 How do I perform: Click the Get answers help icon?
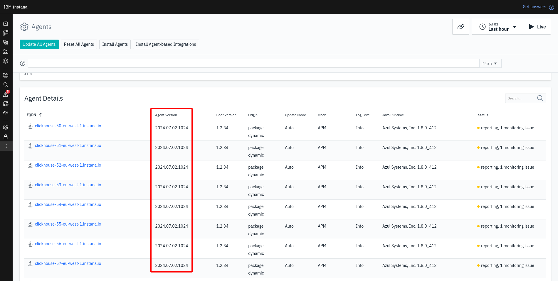coord(552,7)
